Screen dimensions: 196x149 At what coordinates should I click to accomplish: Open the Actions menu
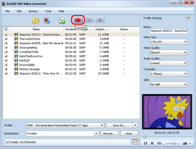[33, 11]
